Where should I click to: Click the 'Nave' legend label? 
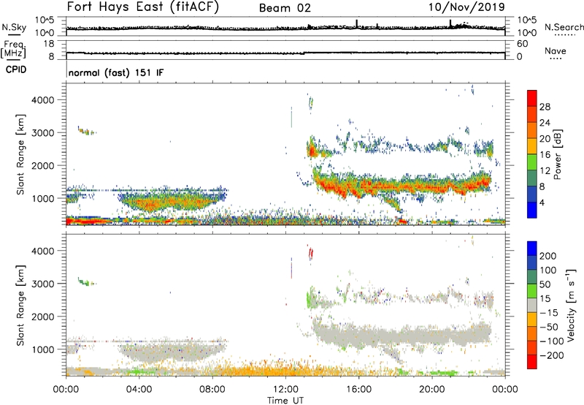[x=556, y=50]
